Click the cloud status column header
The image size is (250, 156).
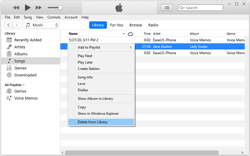130,34
